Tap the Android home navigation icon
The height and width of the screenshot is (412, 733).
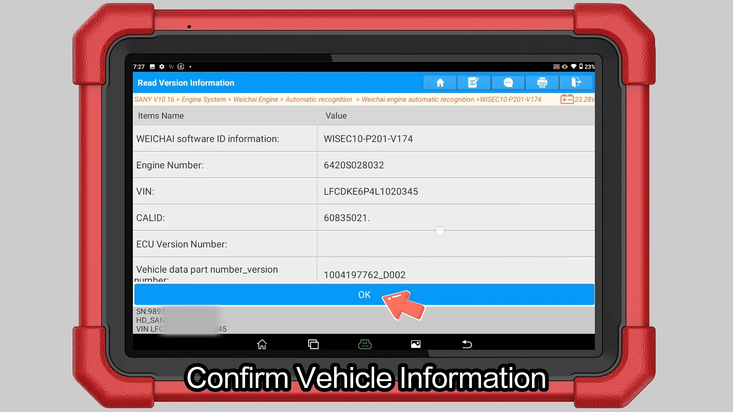262,344
